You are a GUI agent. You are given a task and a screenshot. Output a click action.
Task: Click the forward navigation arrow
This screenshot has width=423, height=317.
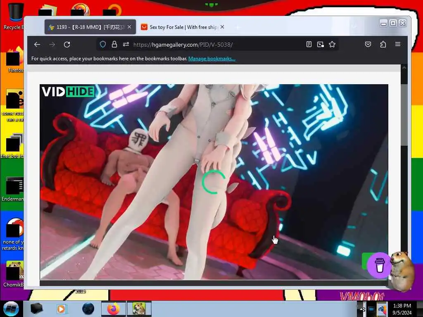pos(52,45)
